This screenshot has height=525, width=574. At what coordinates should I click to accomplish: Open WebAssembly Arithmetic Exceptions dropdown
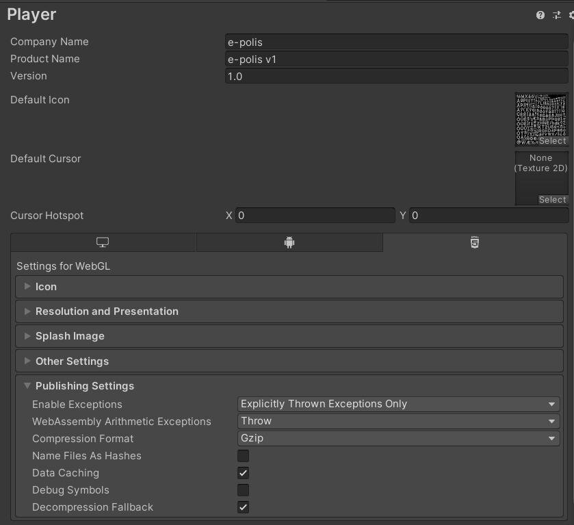398,422
